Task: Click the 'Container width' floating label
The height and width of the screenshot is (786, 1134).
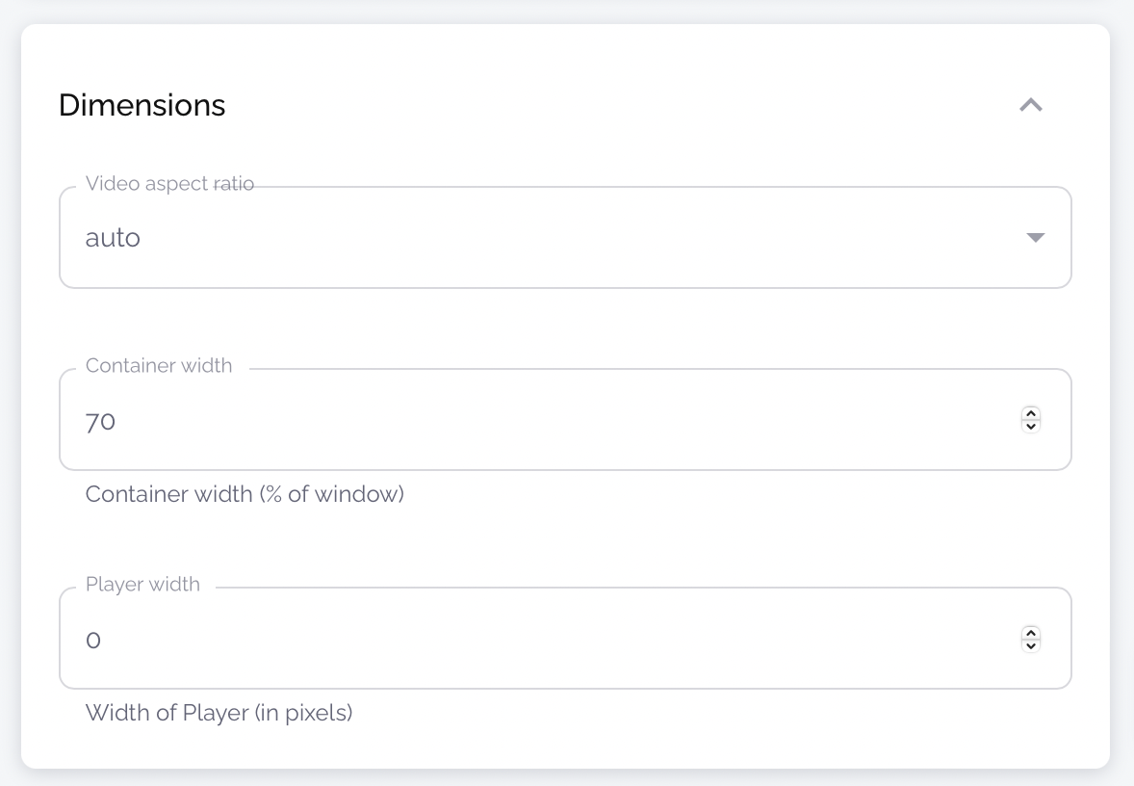Action: click(159, 366)
